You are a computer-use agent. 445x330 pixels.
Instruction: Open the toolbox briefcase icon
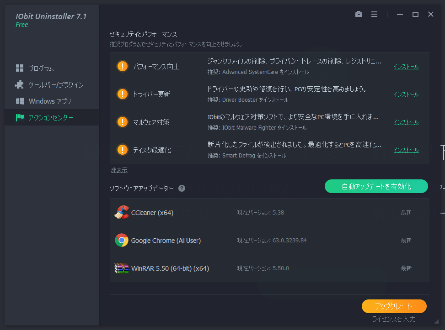point(359,14)
